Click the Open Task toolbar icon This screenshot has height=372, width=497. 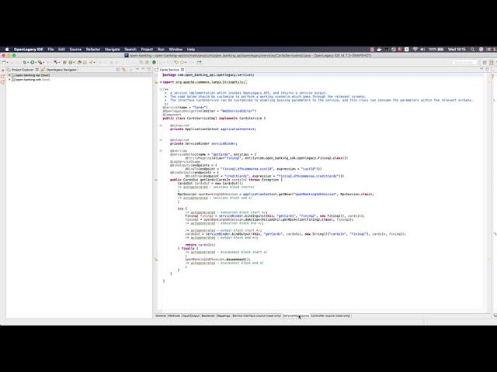[x=85, y=62]
